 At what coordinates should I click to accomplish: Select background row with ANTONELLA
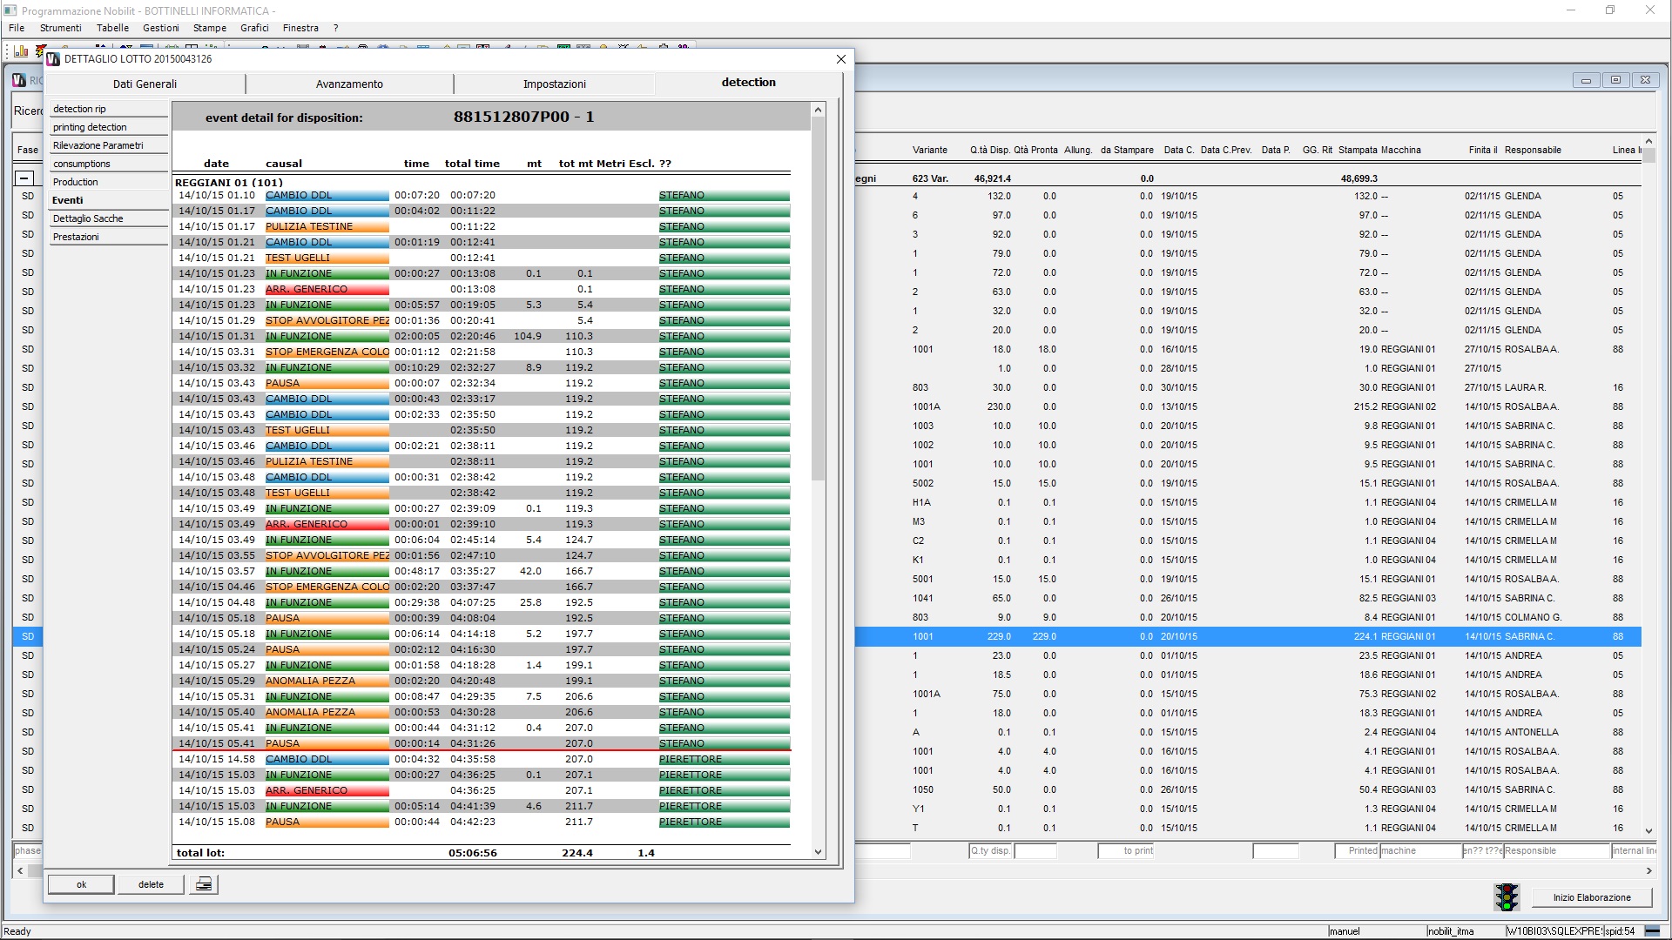click(x=1249, y=732)
